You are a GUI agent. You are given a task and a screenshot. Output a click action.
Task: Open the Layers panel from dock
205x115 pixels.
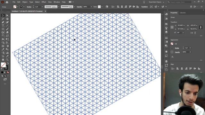click(166, 61)
